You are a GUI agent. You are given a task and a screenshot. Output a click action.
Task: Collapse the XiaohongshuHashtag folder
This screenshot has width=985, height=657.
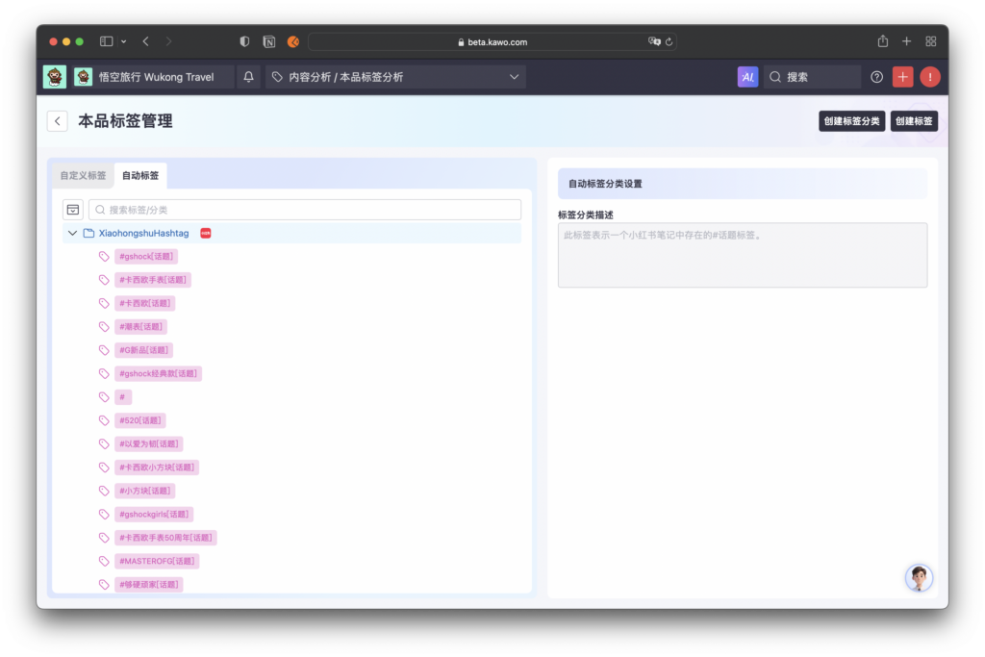pyautogui.click(x=72, y=233)
